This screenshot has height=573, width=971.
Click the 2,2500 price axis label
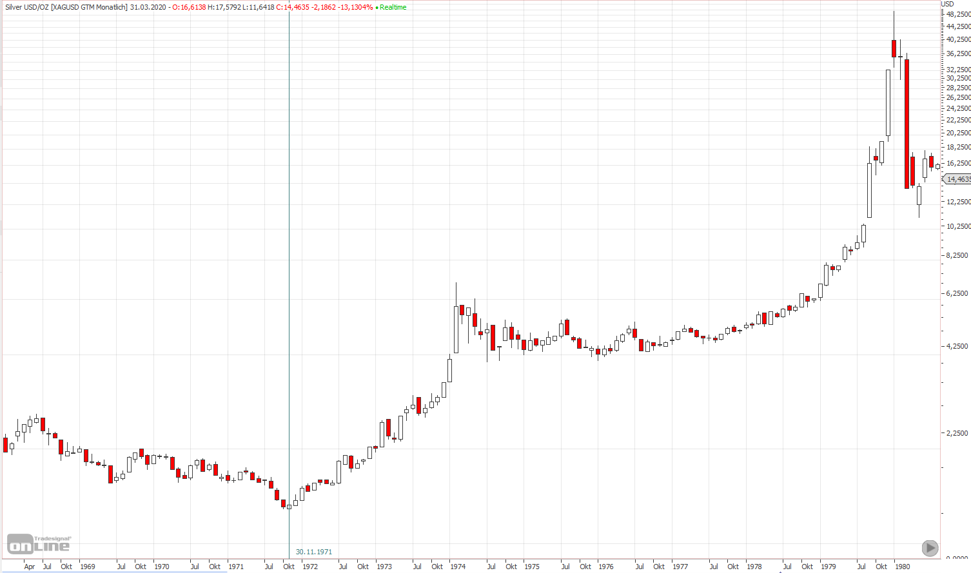tap(957, 433)
